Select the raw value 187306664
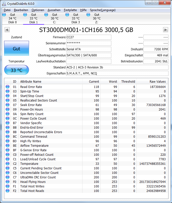Image resolution: width=172 pixels, height=203 pixels. 158,87
